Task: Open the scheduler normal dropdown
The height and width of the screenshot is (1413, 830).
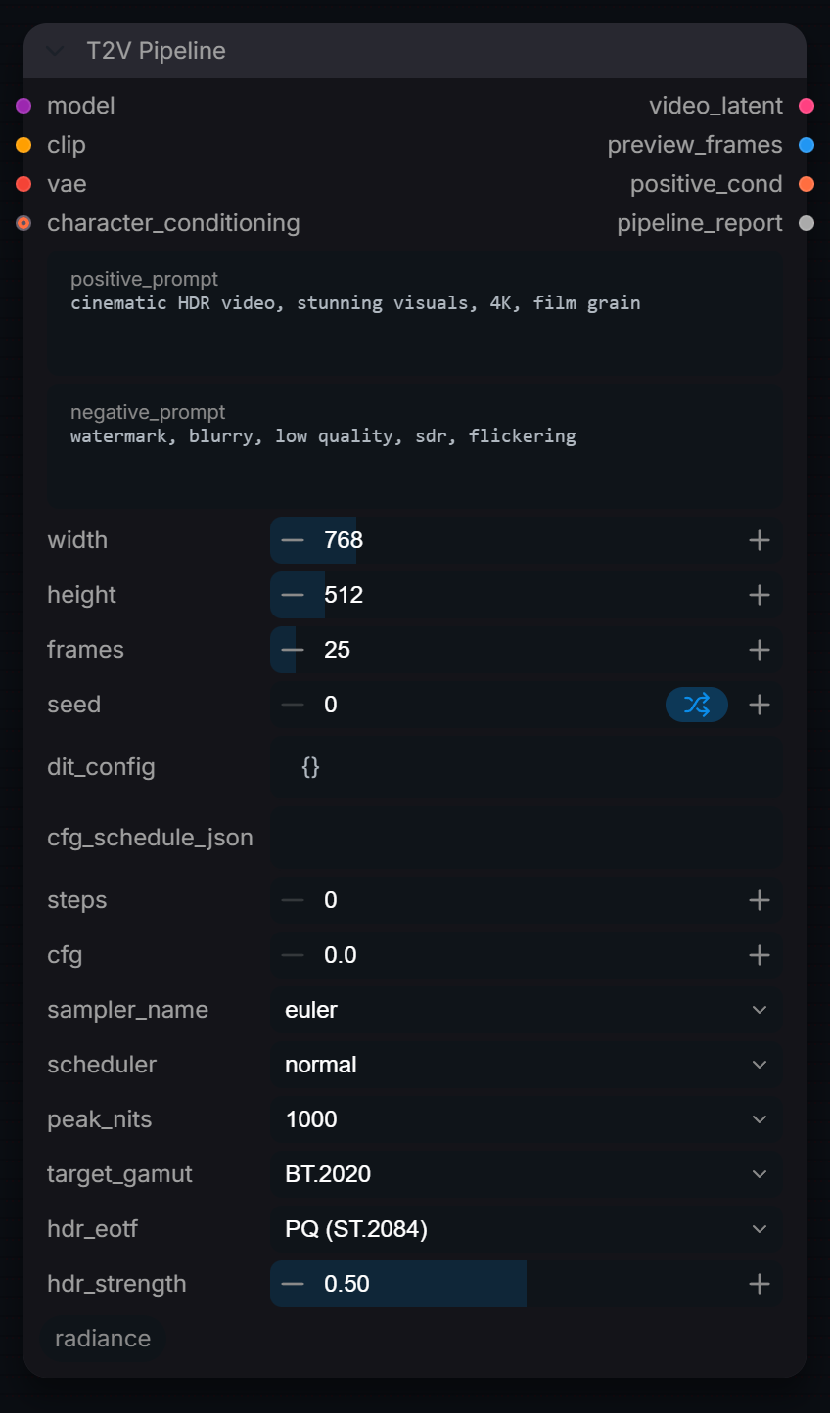Action: [526, 1065]
